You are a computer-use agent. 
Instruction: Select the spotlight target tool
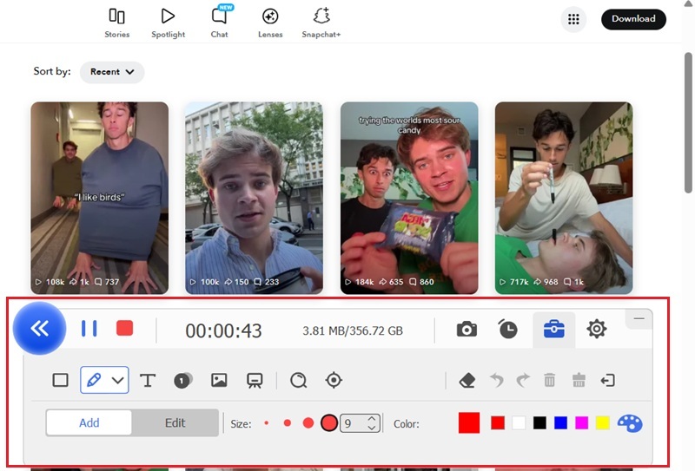click(x=334, y=380)
